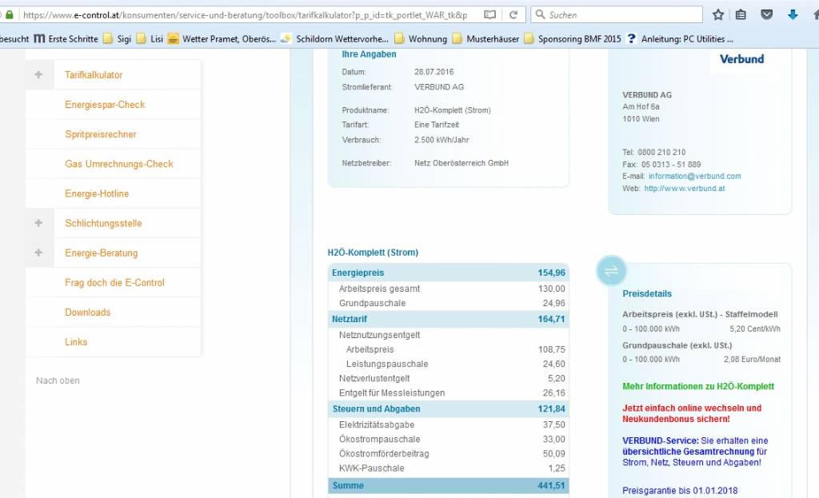
Task: Open Mehr Informationen zu H2Ö-Komplett link
Action: (698, 386)
